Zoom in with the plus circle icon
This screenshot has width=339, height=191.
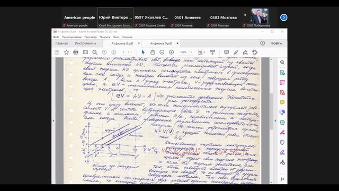tap(171, 52)
